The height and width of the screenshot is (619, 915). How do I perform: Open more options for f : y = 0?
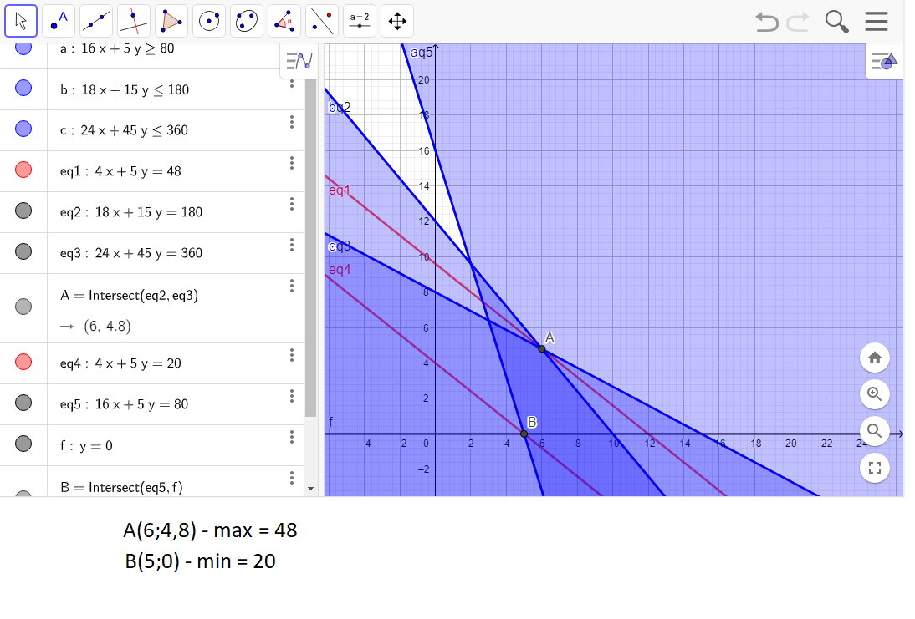click(292, 437)
